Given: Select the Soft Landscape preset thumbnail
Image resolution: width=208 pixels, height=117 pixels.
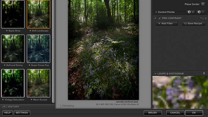Looking at the screenshot, I should point(39,14).
